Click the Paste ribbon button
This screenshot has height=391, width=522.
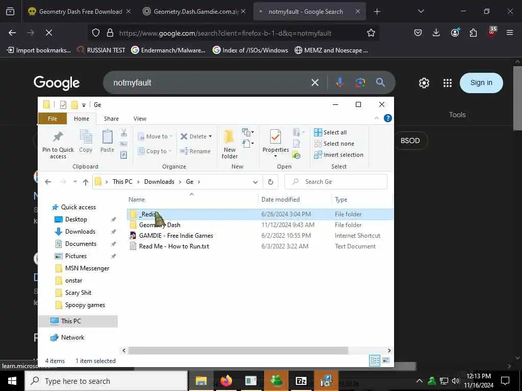(x=107, y=142)
